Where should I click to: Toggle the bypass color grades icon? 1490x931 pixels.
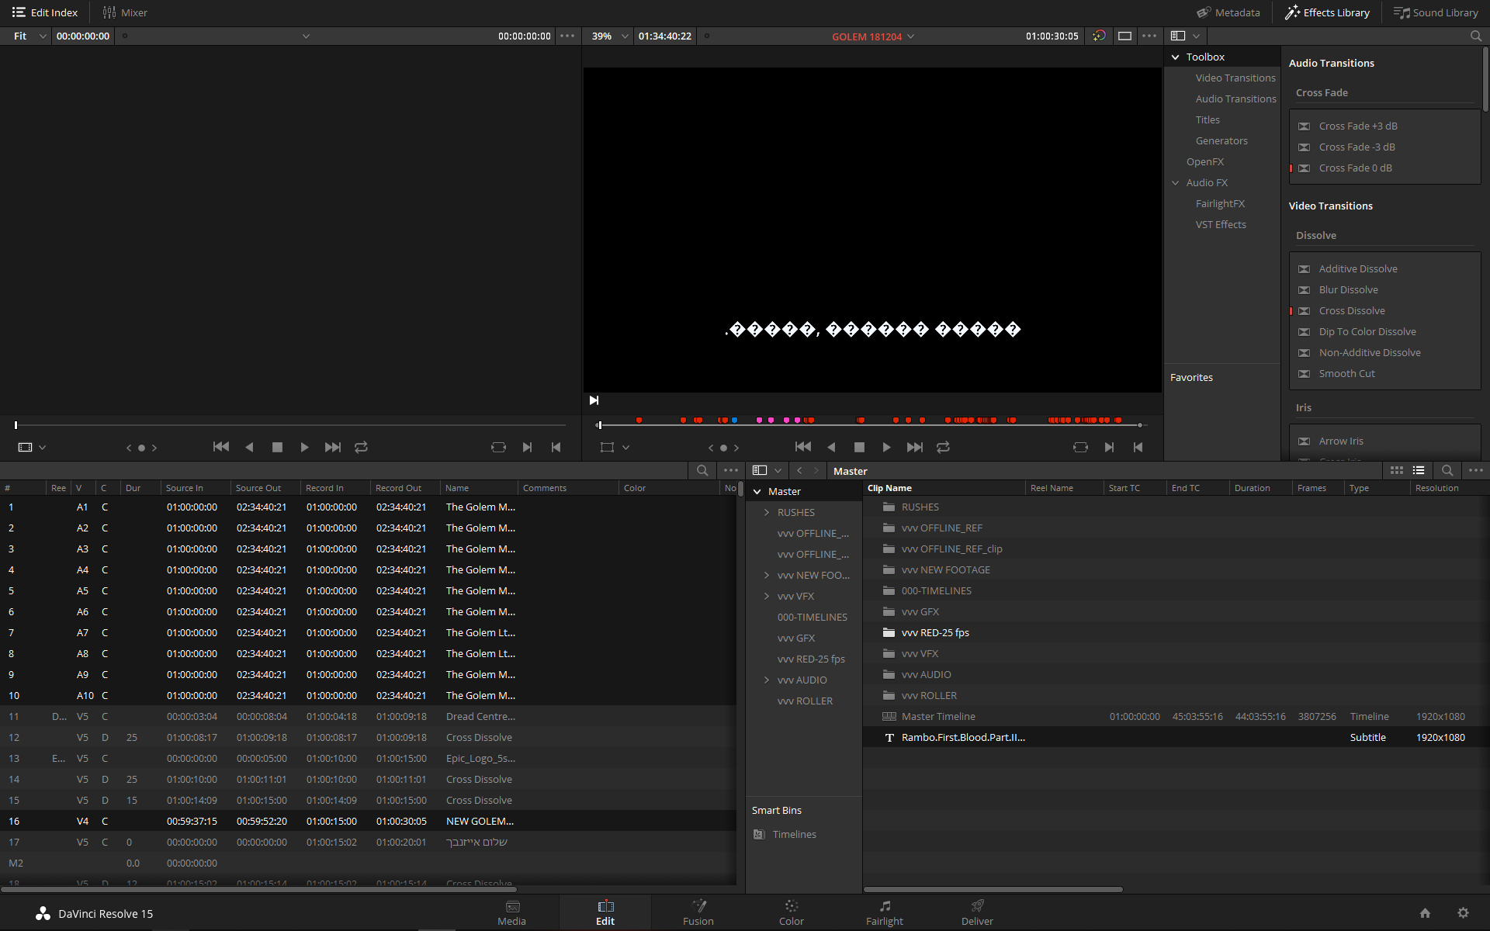pyautogui.click(x=1099, y=36)
